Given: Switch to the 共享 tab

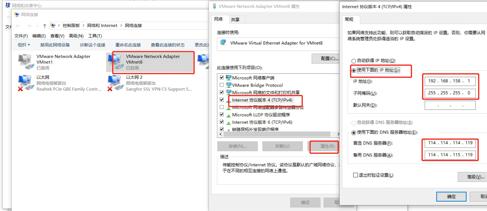Looking at the screenshot, I should pyautogui.click(x=235, y=19).
